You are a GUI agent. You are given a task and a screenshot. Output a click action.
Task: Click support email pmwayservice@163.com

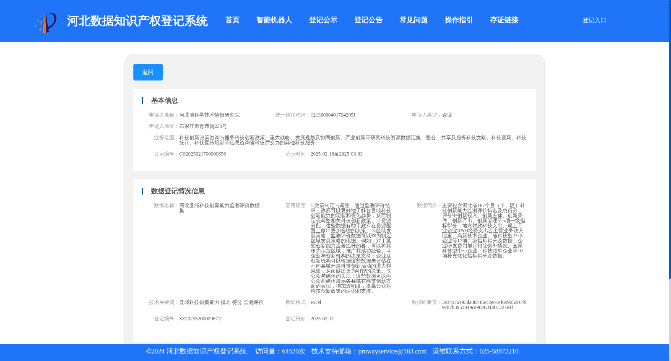coord(392,351)
